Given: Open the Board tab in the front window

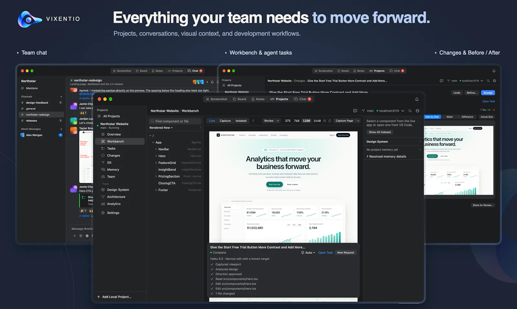Looking at the screenshot, I should [x=239, y=99].
